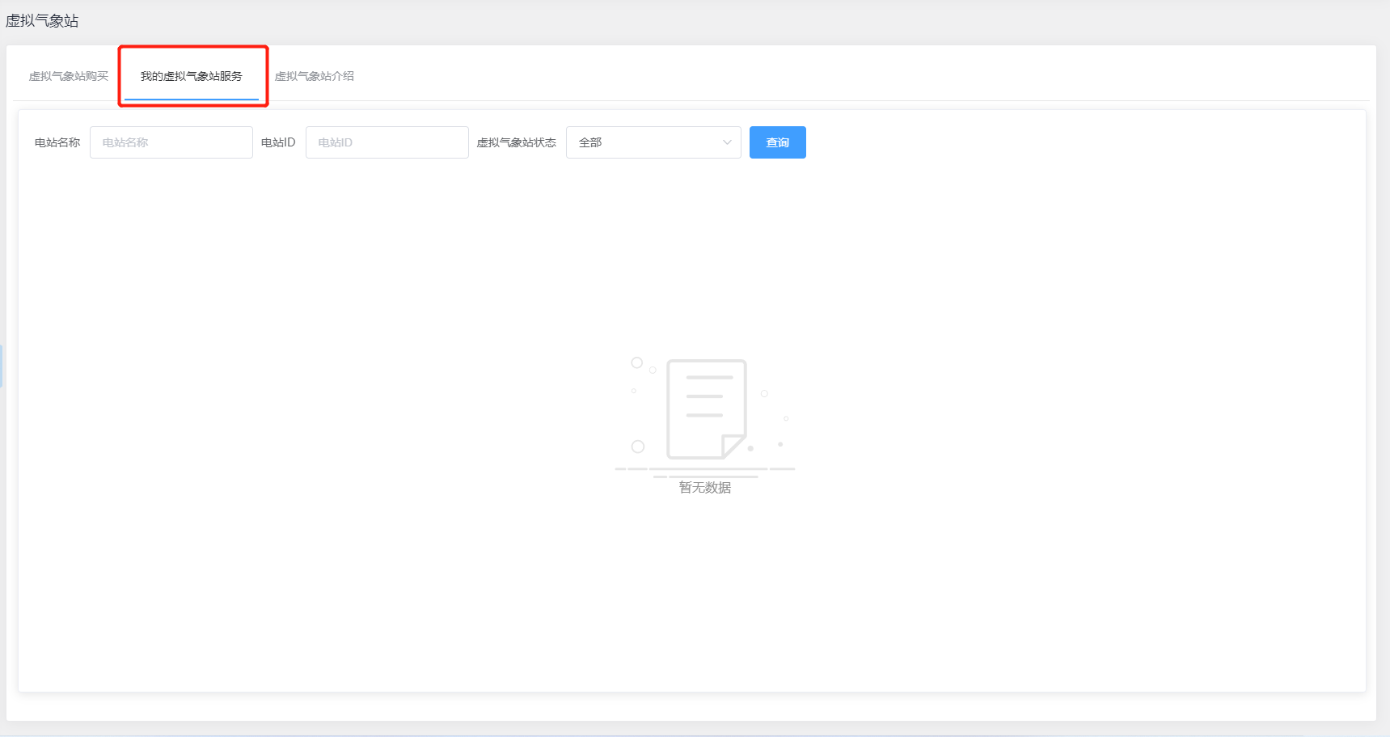Click the blue sidebar handle on left edge
This screenshot has height=737, width=1390.
(x=2, y=366)
